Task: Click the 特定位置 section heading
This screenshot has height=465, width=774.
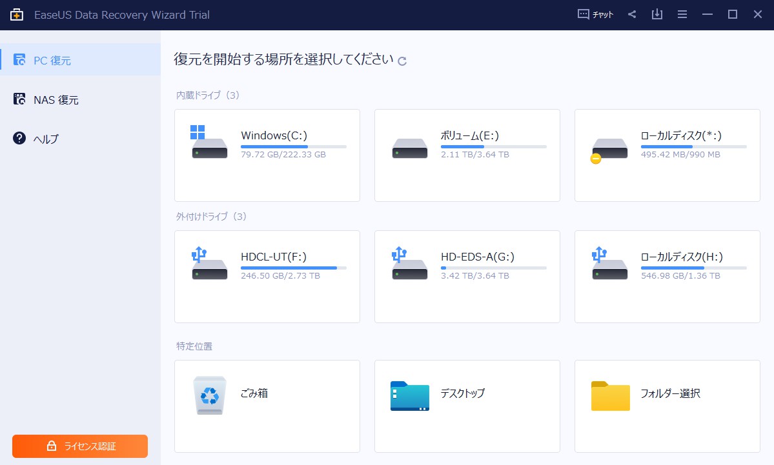Action: click(x=194, y=346)
